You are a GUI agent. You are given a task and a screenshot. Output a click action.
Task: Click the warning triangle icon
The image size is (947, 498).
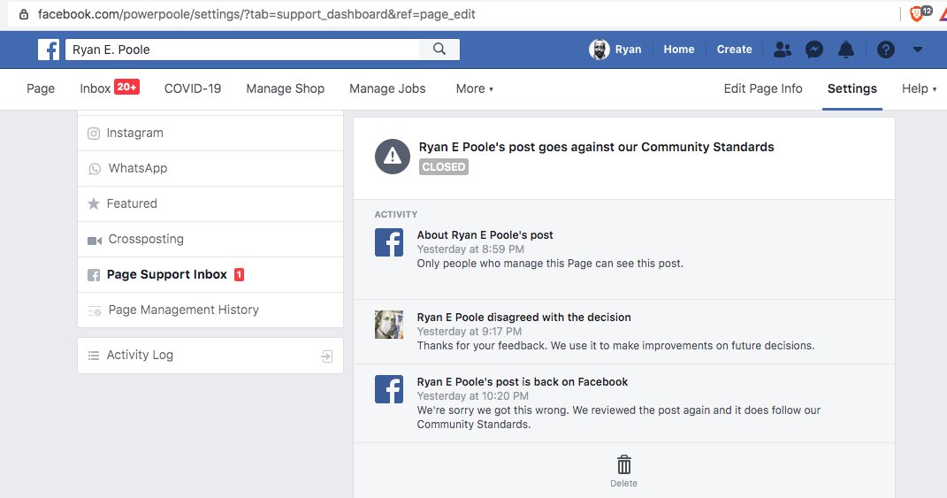point(393,156)
